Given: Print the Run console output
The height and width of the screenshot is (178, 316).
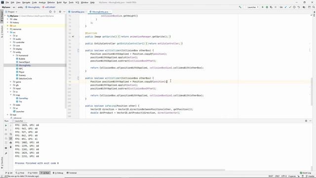Looking at the screenshot, I should point(11,143).
